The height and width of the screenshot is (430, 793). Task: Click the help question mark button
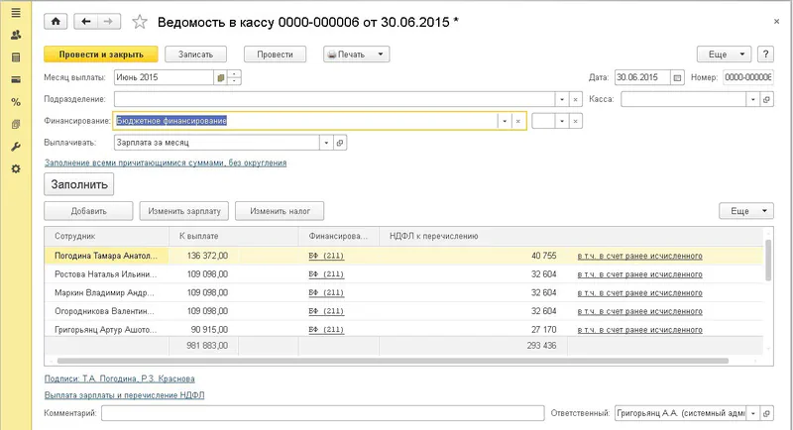(x=766, y=54)
